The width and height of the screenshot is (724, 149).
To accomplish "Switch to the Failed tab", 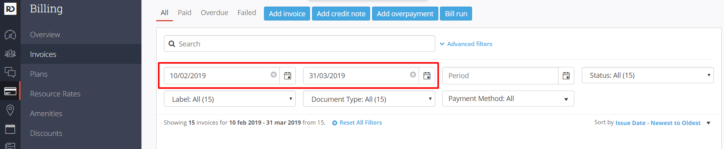I will (247, 13).
